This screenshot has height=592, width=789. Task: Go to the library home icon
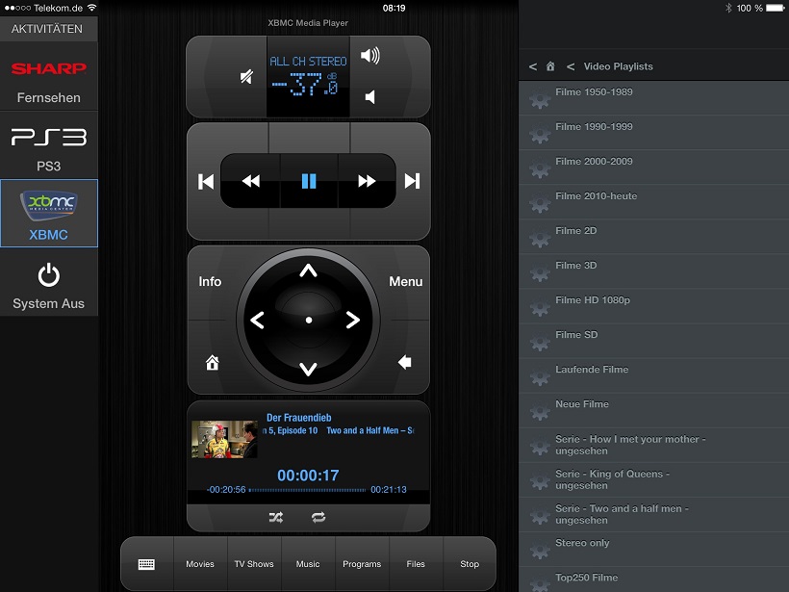(550, 66)
